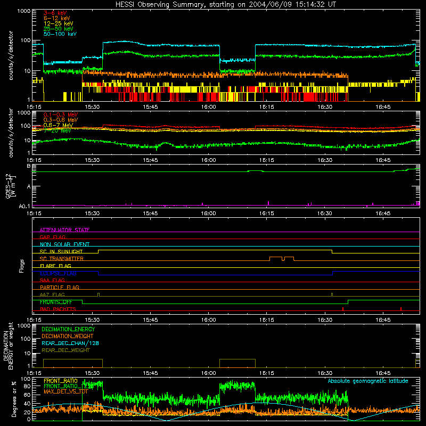Screen dimensions: 426x426
Task: Click the ECLIPSE_FLAG label
Action: coord(58,273)
